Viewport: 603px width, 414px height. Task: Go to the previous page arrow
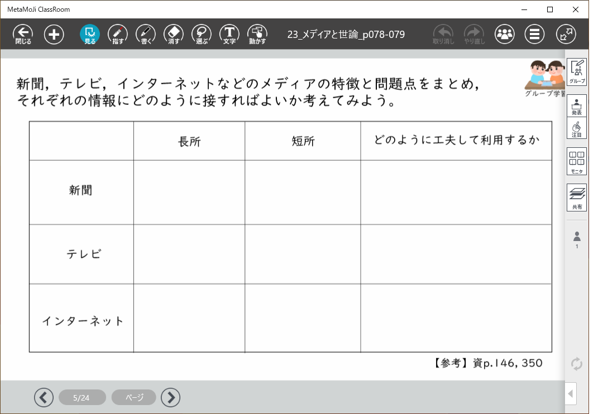point(44,397)
